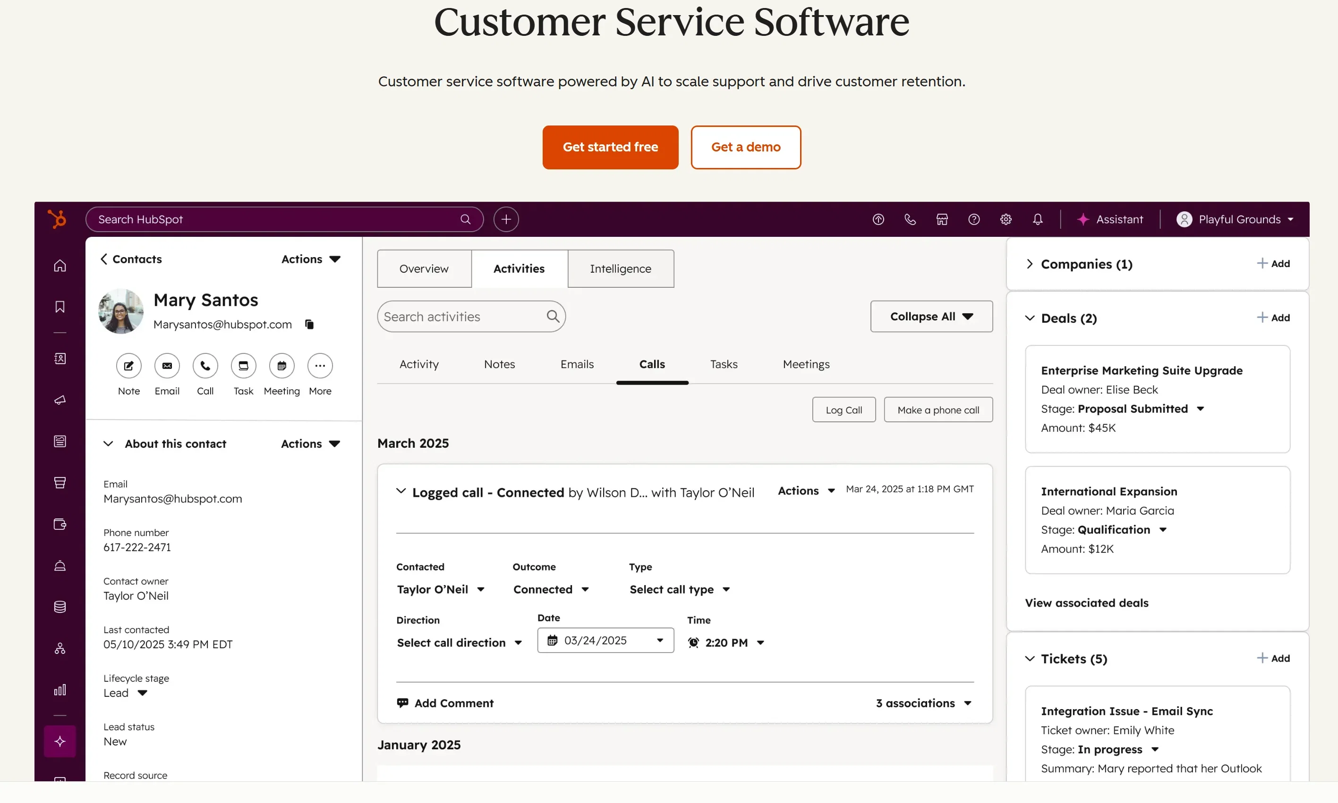The height and width of the screenshot is (803, 1338).
Task: Open the Collapse All dropdown
Action: coord(931,316)
